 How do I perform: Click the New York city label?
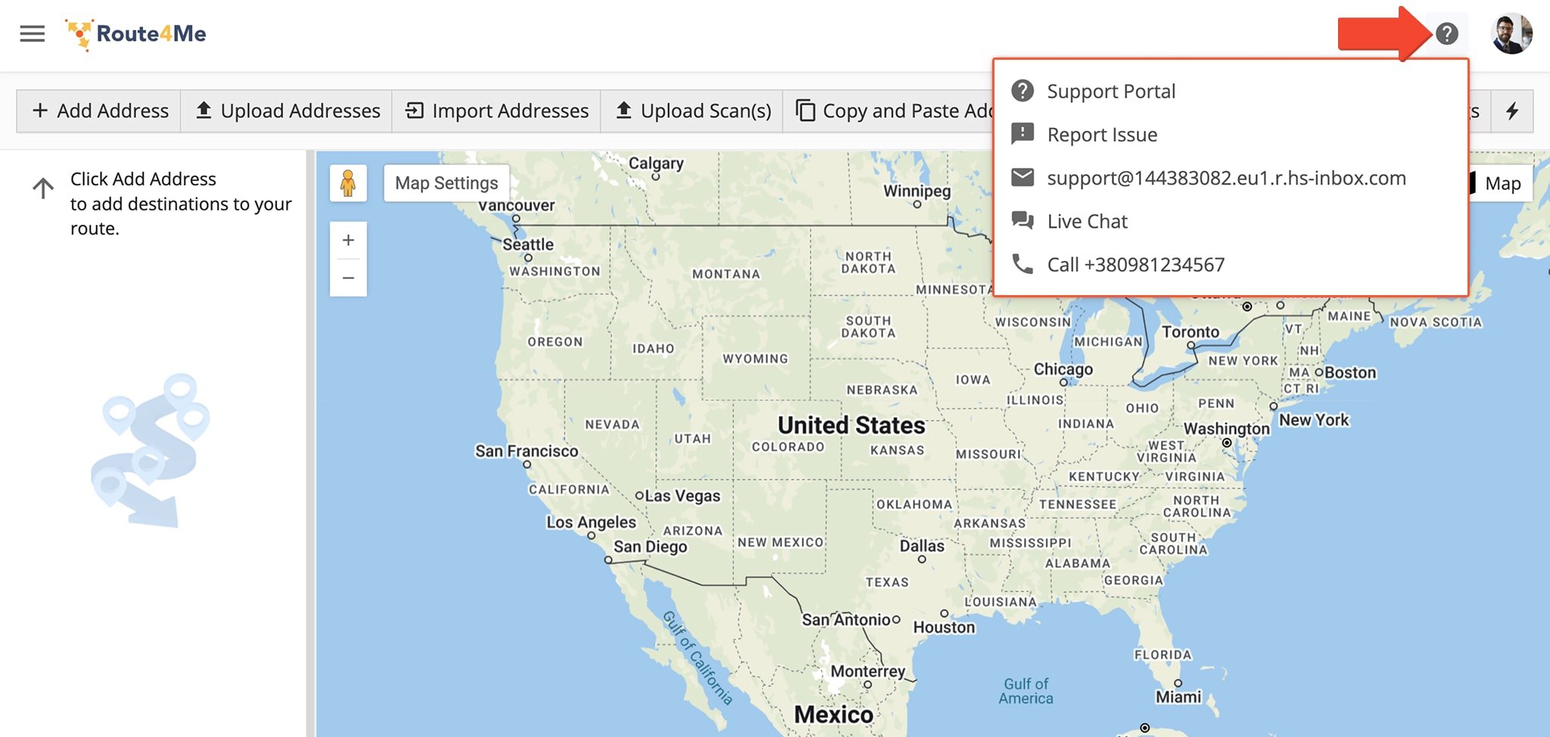1314,420
